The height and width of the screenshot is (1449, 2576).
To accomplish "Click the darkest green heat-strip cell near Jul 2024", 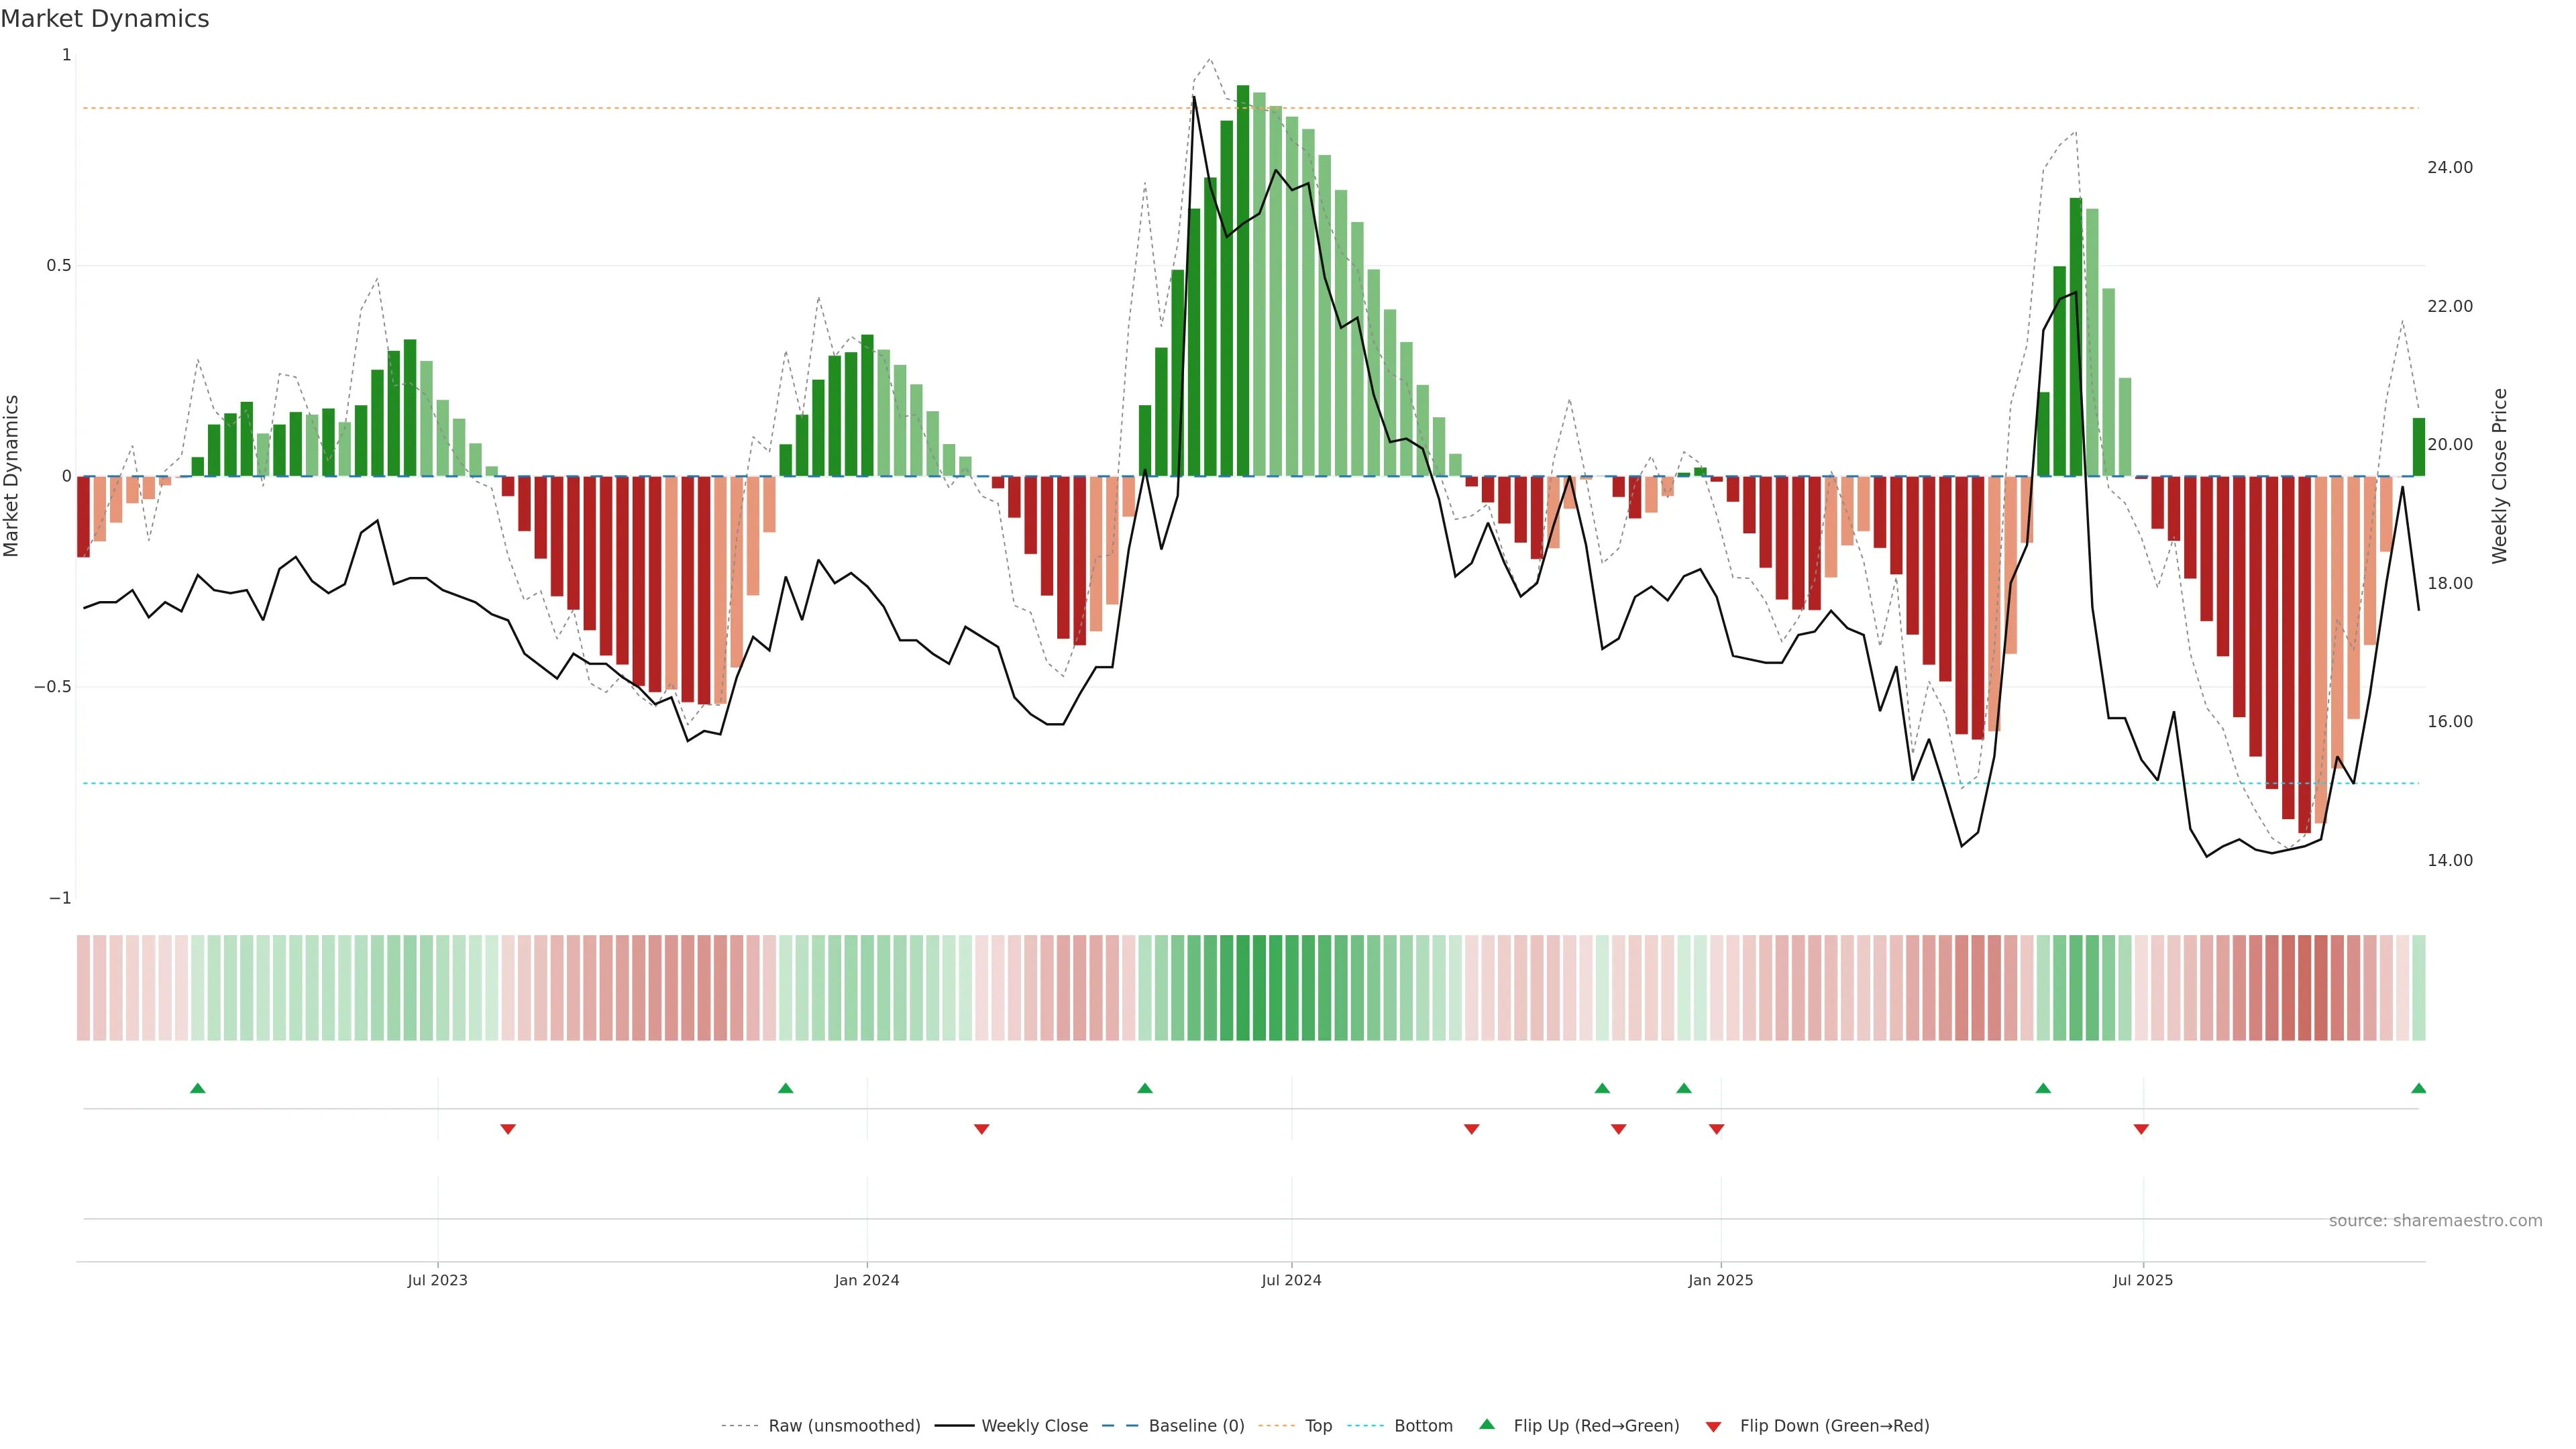I will click(x=1243, y=987).
